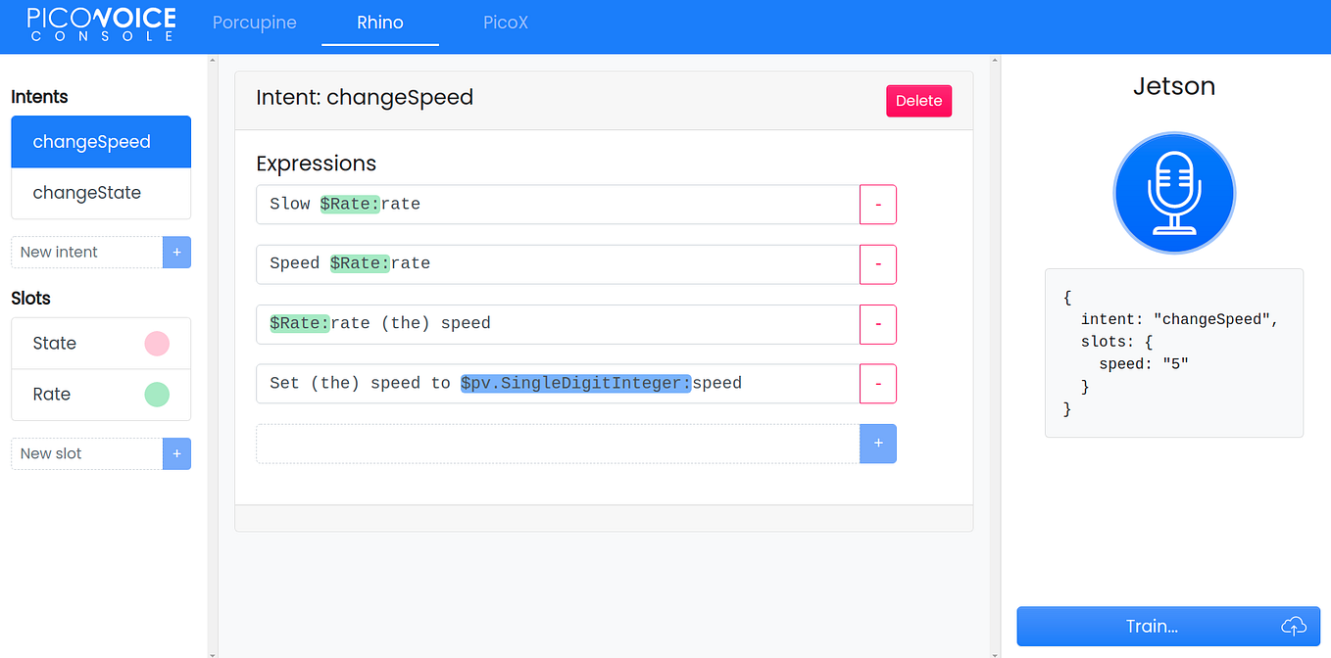This screenshot has width=1331, height=658.
Task: Click the microphone icon under Jetson
Action: (1173, 192)
